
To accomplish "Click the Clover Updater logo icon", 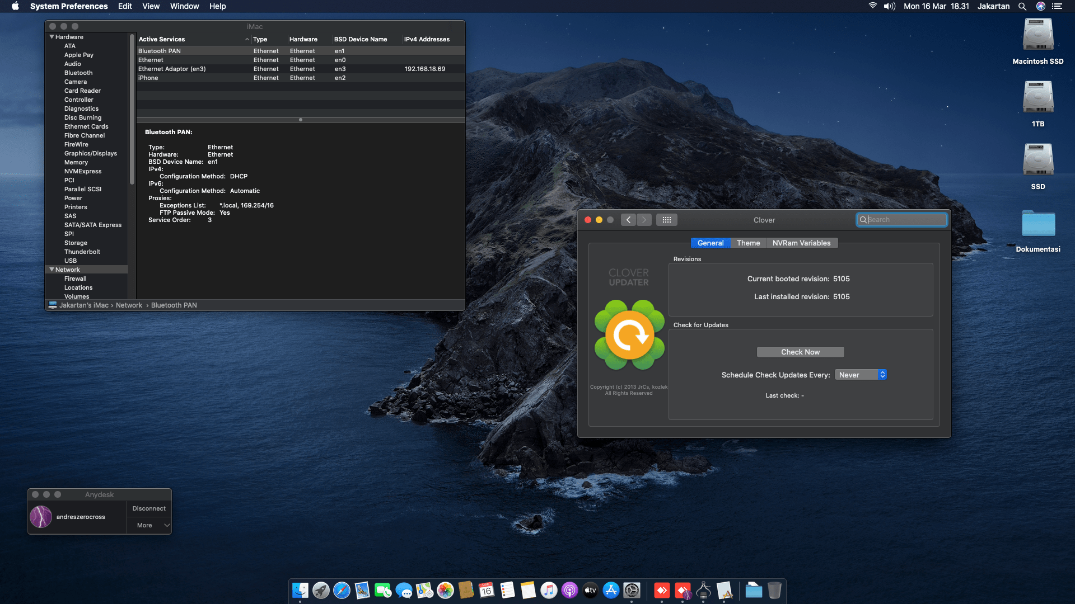I will coord(629,335).
